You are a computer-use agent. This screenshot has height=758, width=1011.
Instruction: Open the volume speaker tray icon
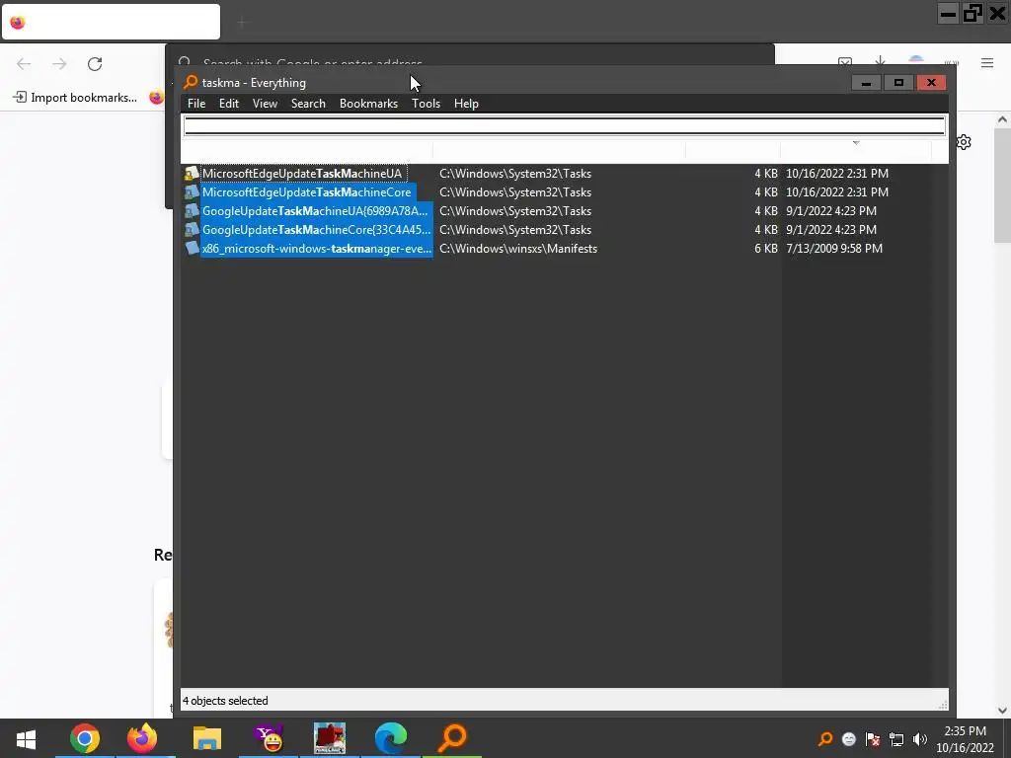point(919,739)
